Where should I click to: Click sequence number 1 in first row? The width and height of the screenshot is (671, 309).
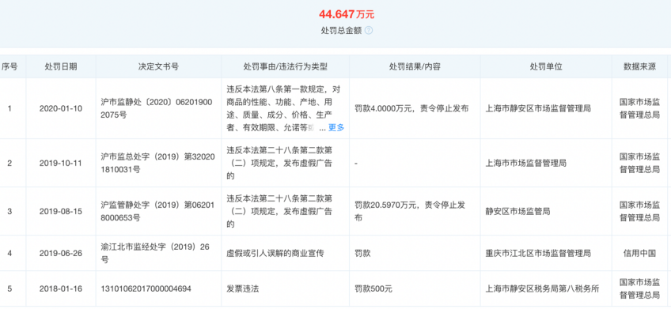(9, 108)
